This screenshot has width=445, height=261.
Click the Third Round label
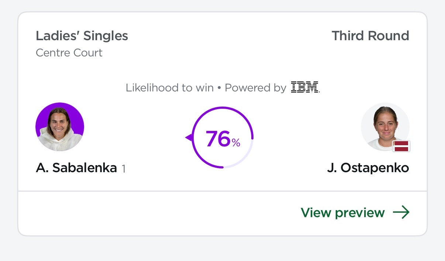point(370,36)
